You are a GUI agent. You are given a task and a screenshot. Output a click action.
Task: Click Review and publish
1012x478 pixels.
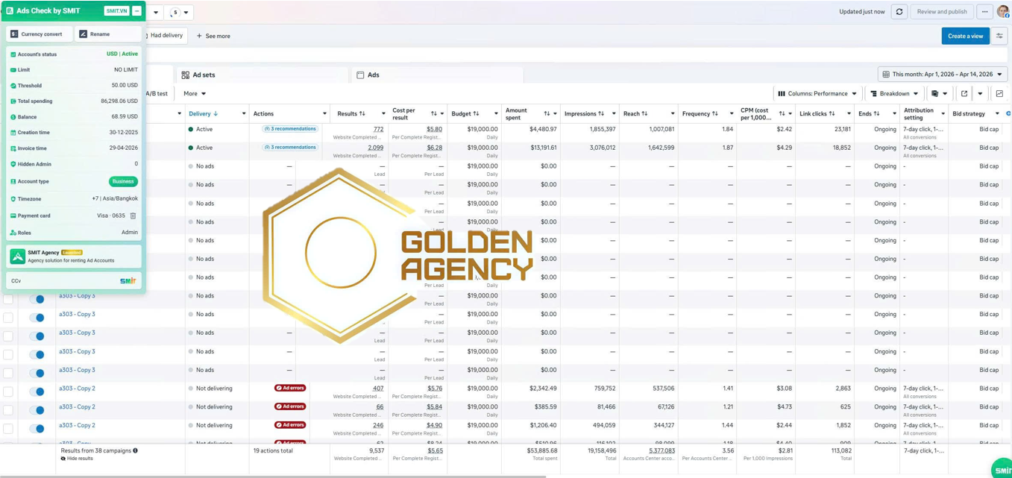[x=942, y=12]
